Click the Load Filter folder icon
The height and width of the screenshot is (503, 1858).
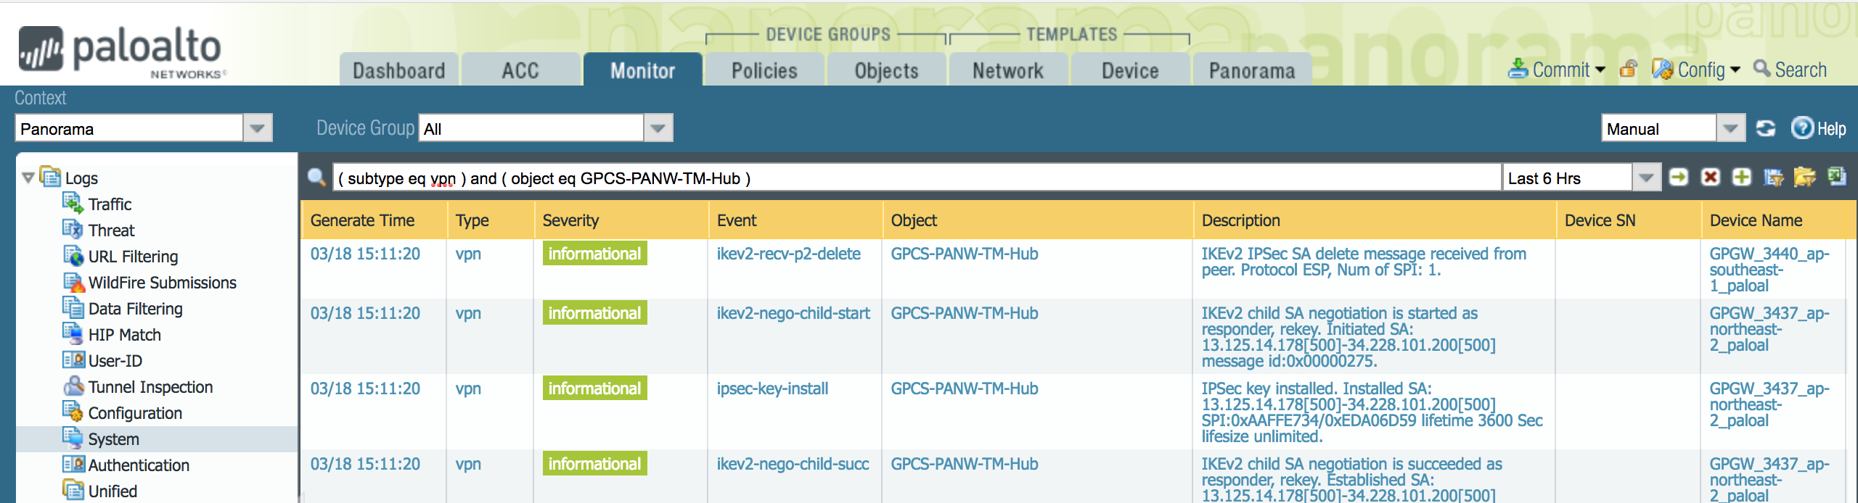(1804, 178)
